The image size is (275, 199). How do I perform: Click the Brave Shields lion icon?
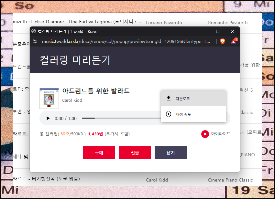click(222, 41)
